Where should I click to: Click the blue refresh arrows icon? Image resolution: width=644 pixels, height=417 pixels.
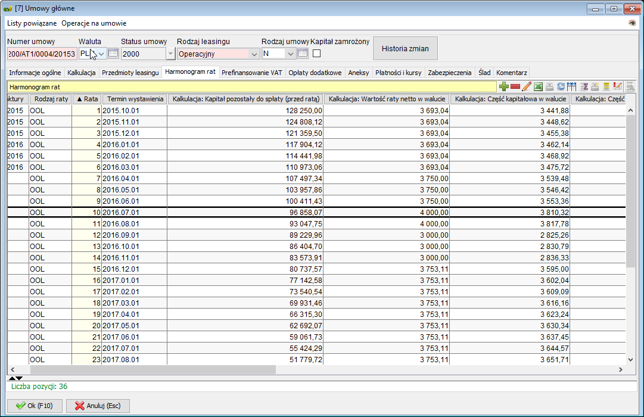(x=561, y=87)
